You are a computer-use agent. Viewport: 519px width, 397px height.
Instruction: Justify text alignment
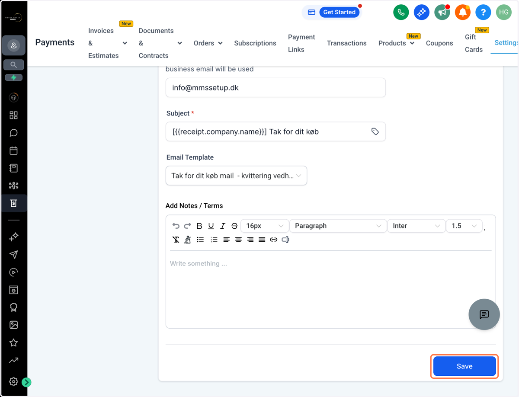[x=262, y=240]
